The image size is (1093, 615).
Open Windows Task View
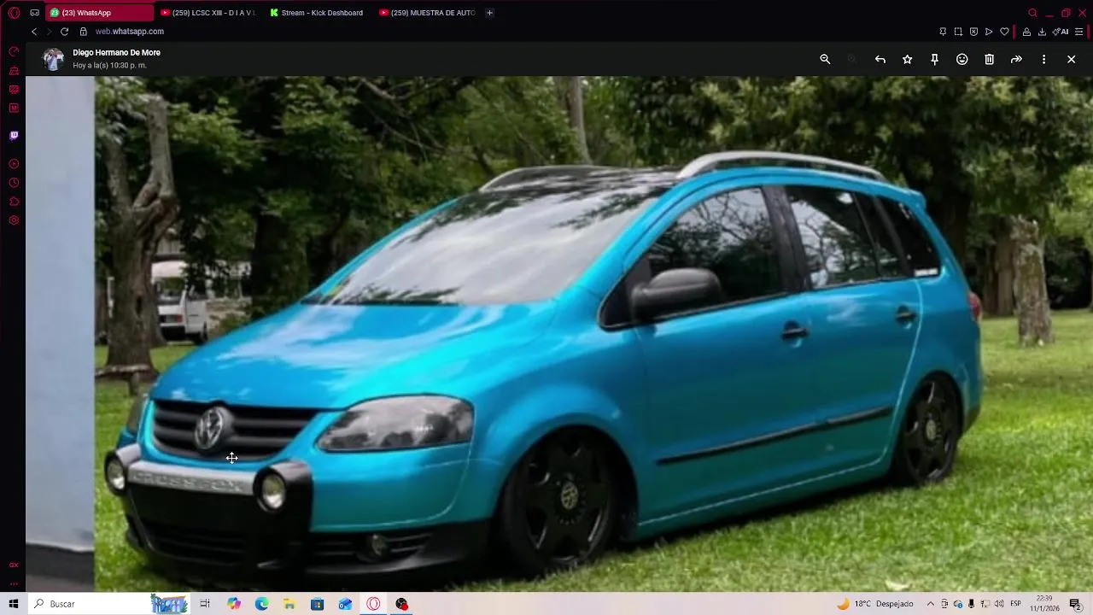point(205,604)
